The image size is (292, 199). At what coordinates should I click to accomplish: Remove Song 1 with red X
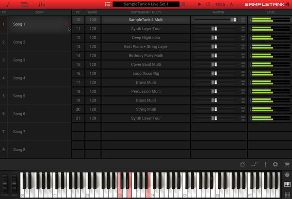(x=66, y=24)
